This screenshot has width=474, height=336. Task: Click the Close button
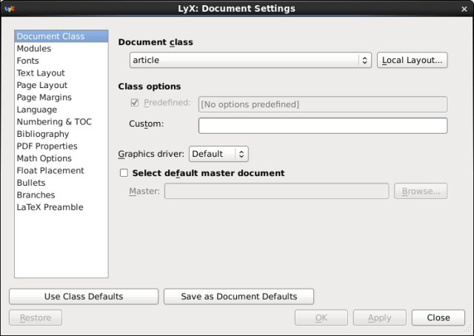438,317
